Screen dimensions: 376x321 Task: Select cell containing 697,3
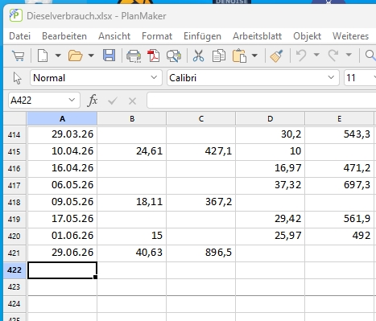pos(340,185)
